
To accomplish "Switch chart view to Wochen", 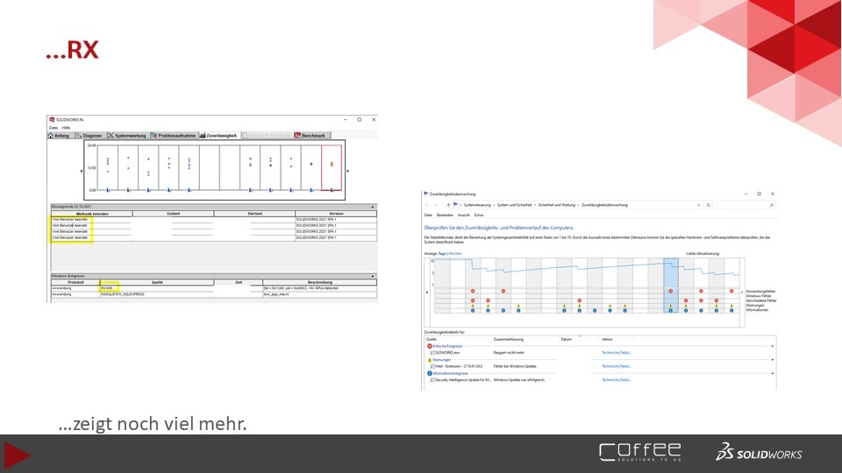I will (x=455, y=254).
